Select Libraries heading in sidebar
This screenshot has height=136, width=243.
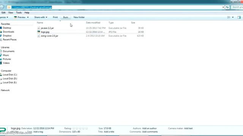point(5,48)
